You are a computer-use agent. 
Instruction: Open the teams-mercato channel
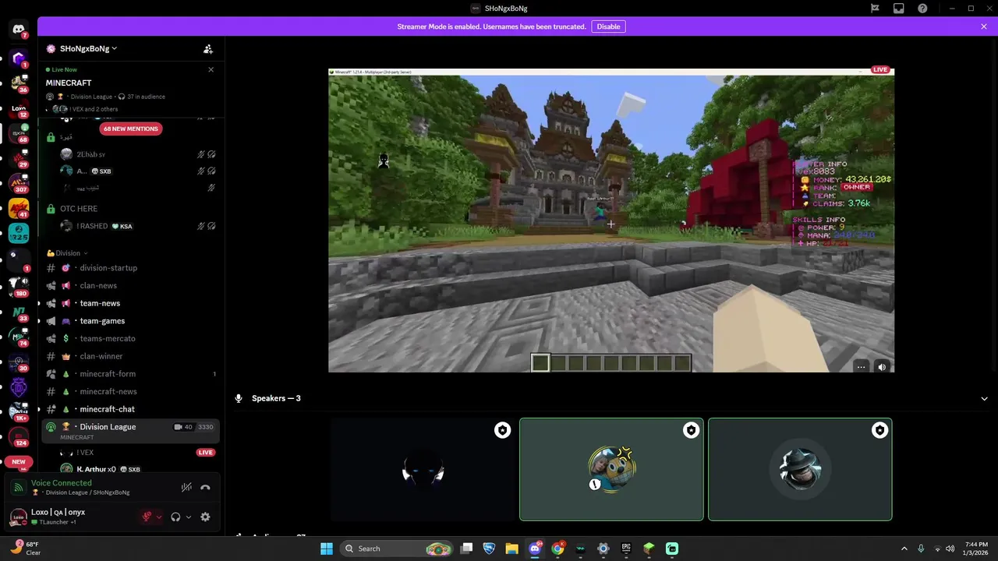tap(131, 338)
